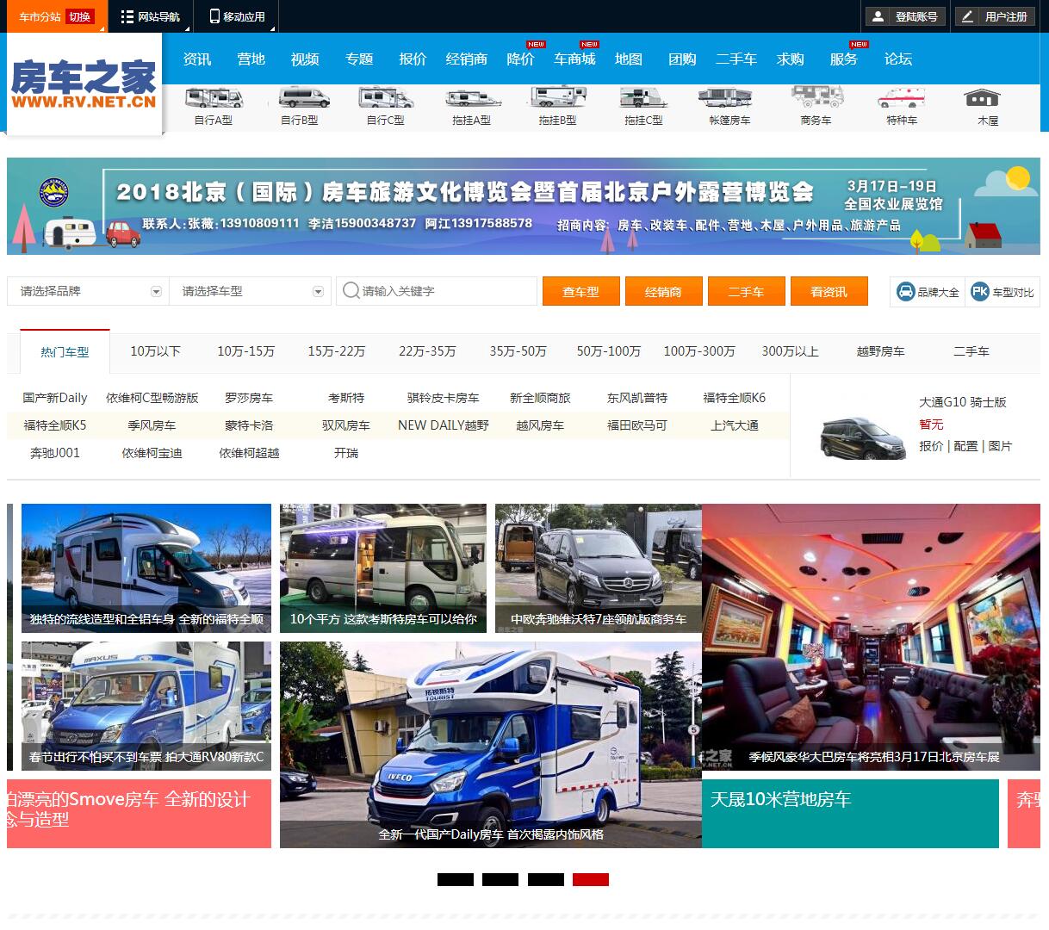Open the 全新一代国产Daily房车 article image

click(x=491, y=745)
